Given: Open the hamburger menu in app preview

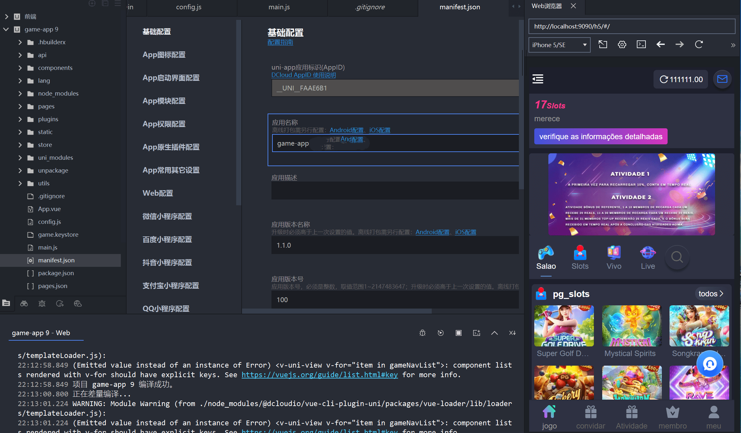Looking at the screenshot, I should [x=538, y=79].
